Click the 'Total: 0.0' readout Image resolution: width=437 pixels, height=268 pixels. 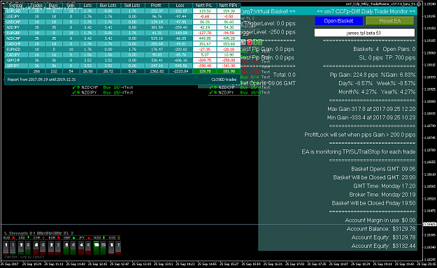[285, 75]
